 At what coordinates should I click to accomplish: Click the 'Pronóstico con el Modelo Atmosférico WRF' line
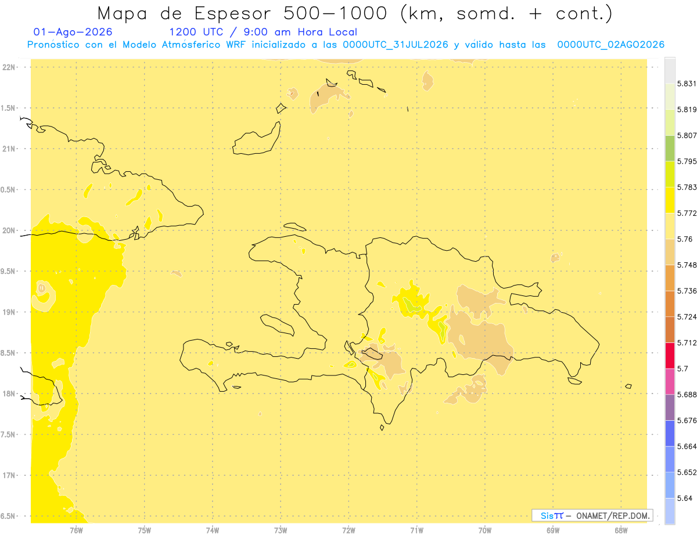(x=346, y=45)
